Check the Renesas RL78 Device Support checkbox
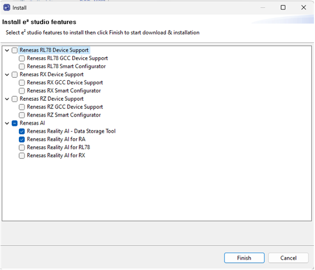 [14, 51]
